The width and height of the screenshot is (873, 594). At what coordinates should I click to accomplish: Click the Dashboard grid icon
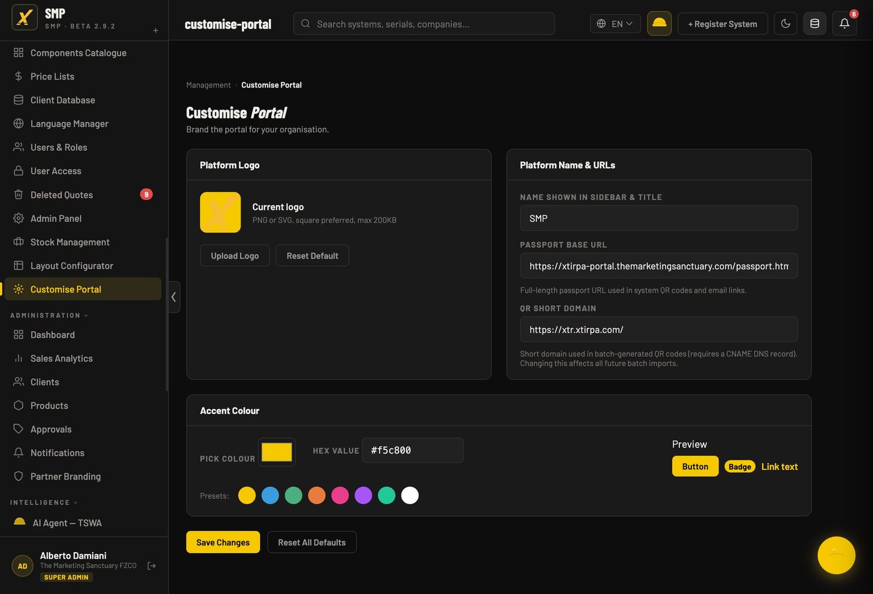19,335
